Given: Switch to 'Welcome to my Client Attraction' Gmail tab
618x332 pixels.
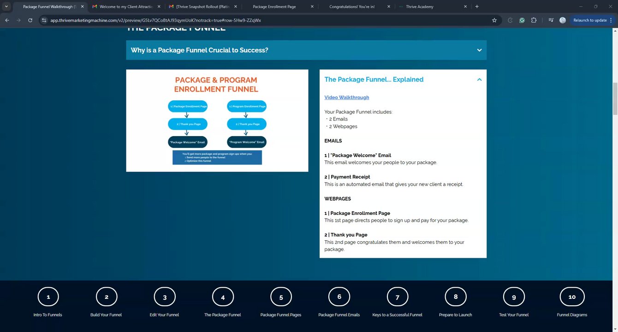Looking at the screenshot, I should (x=126, y=6).
